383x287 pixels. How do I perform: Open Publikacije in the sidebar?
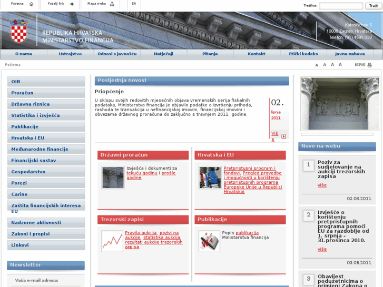pyautogui.click(x=46, y=126)
